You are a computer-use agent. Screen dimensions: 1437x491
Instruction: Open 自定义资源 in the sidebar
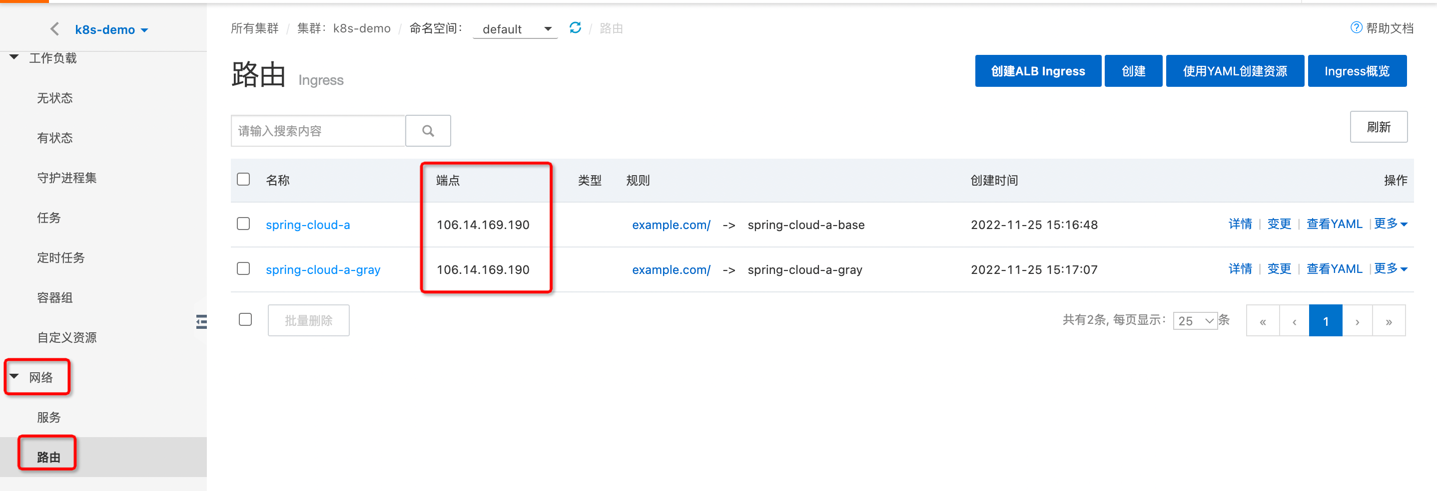click(67, 338)
